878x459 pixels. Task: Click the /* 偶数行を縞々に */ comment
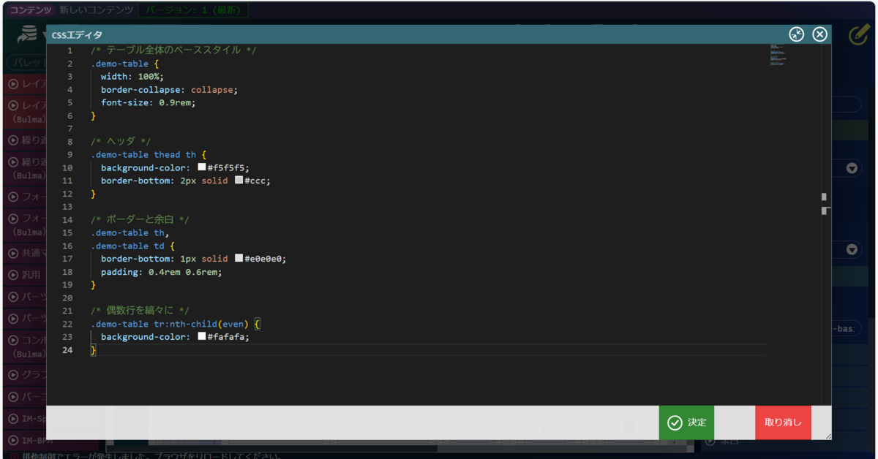tap(140, 311)
